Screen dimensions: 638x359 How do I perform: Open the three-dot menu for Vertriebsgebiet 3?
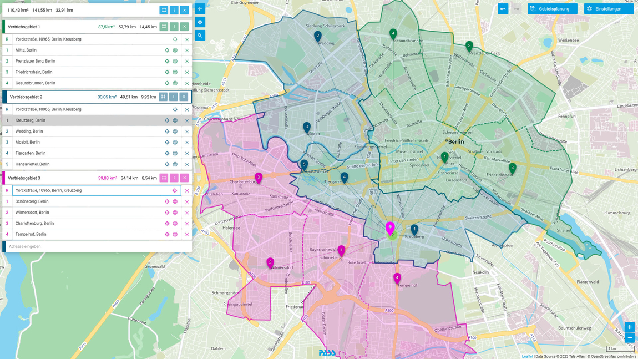click(174, 178)
